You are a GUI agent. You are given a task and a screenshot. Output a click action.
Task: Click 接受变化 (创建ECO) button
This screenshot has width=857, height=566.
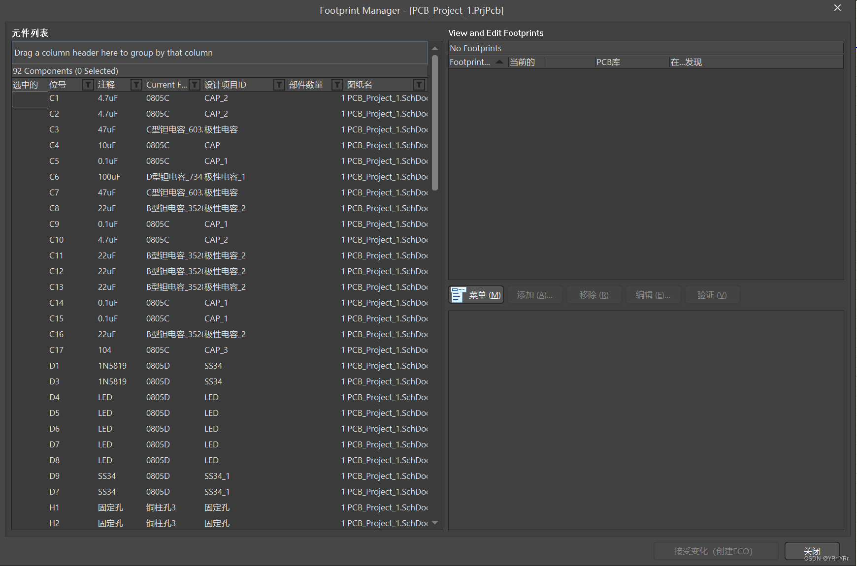tap(716, 551)
